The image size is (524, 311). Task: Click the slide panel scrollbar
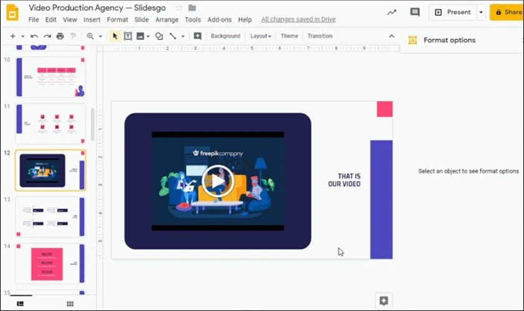[x=92, y=124]
